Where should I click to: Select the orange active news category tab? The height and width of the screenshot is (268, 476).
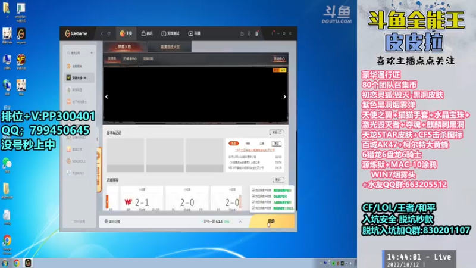(233, 143)
